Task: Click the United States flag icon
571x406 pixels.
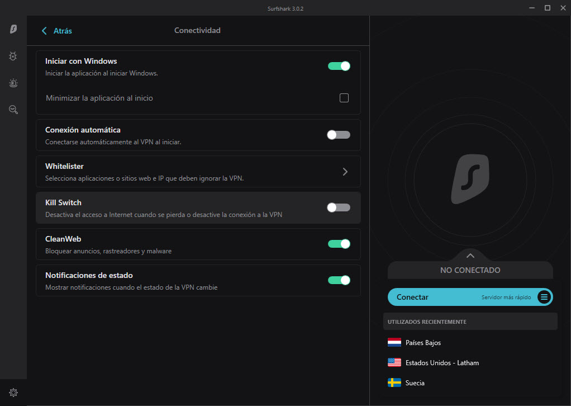Action: 394,362
